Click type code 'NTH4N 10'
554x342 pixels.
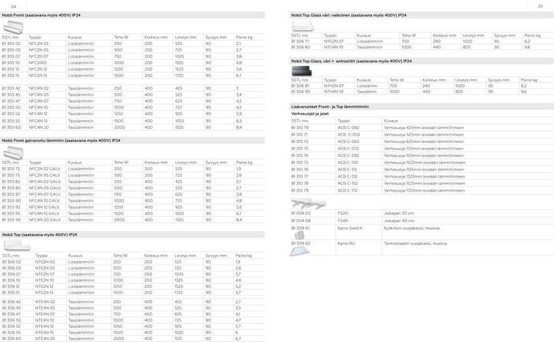334,92
